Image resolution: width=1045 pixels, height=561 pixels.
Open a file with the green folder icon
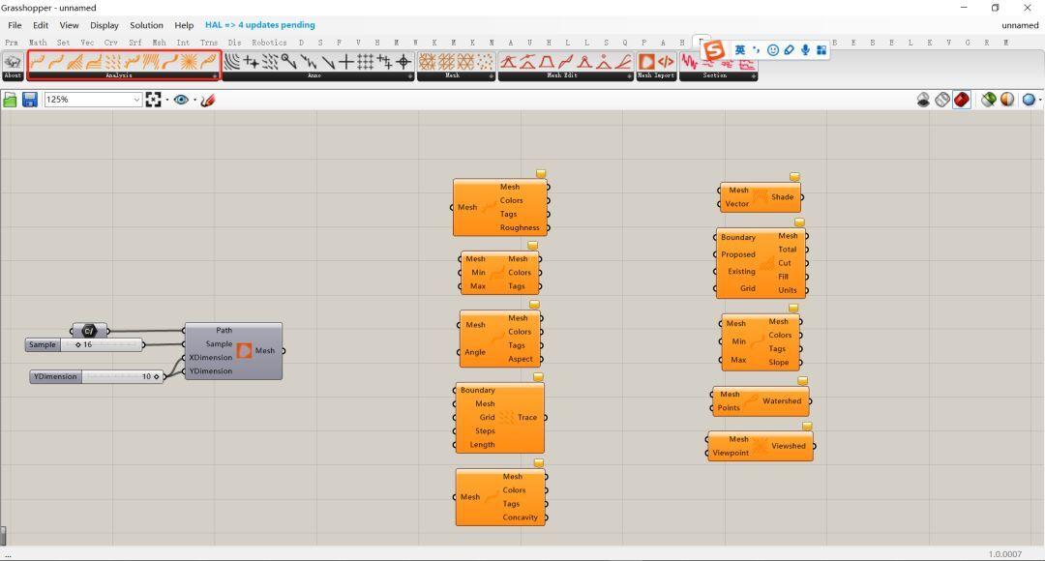(10, 100)
